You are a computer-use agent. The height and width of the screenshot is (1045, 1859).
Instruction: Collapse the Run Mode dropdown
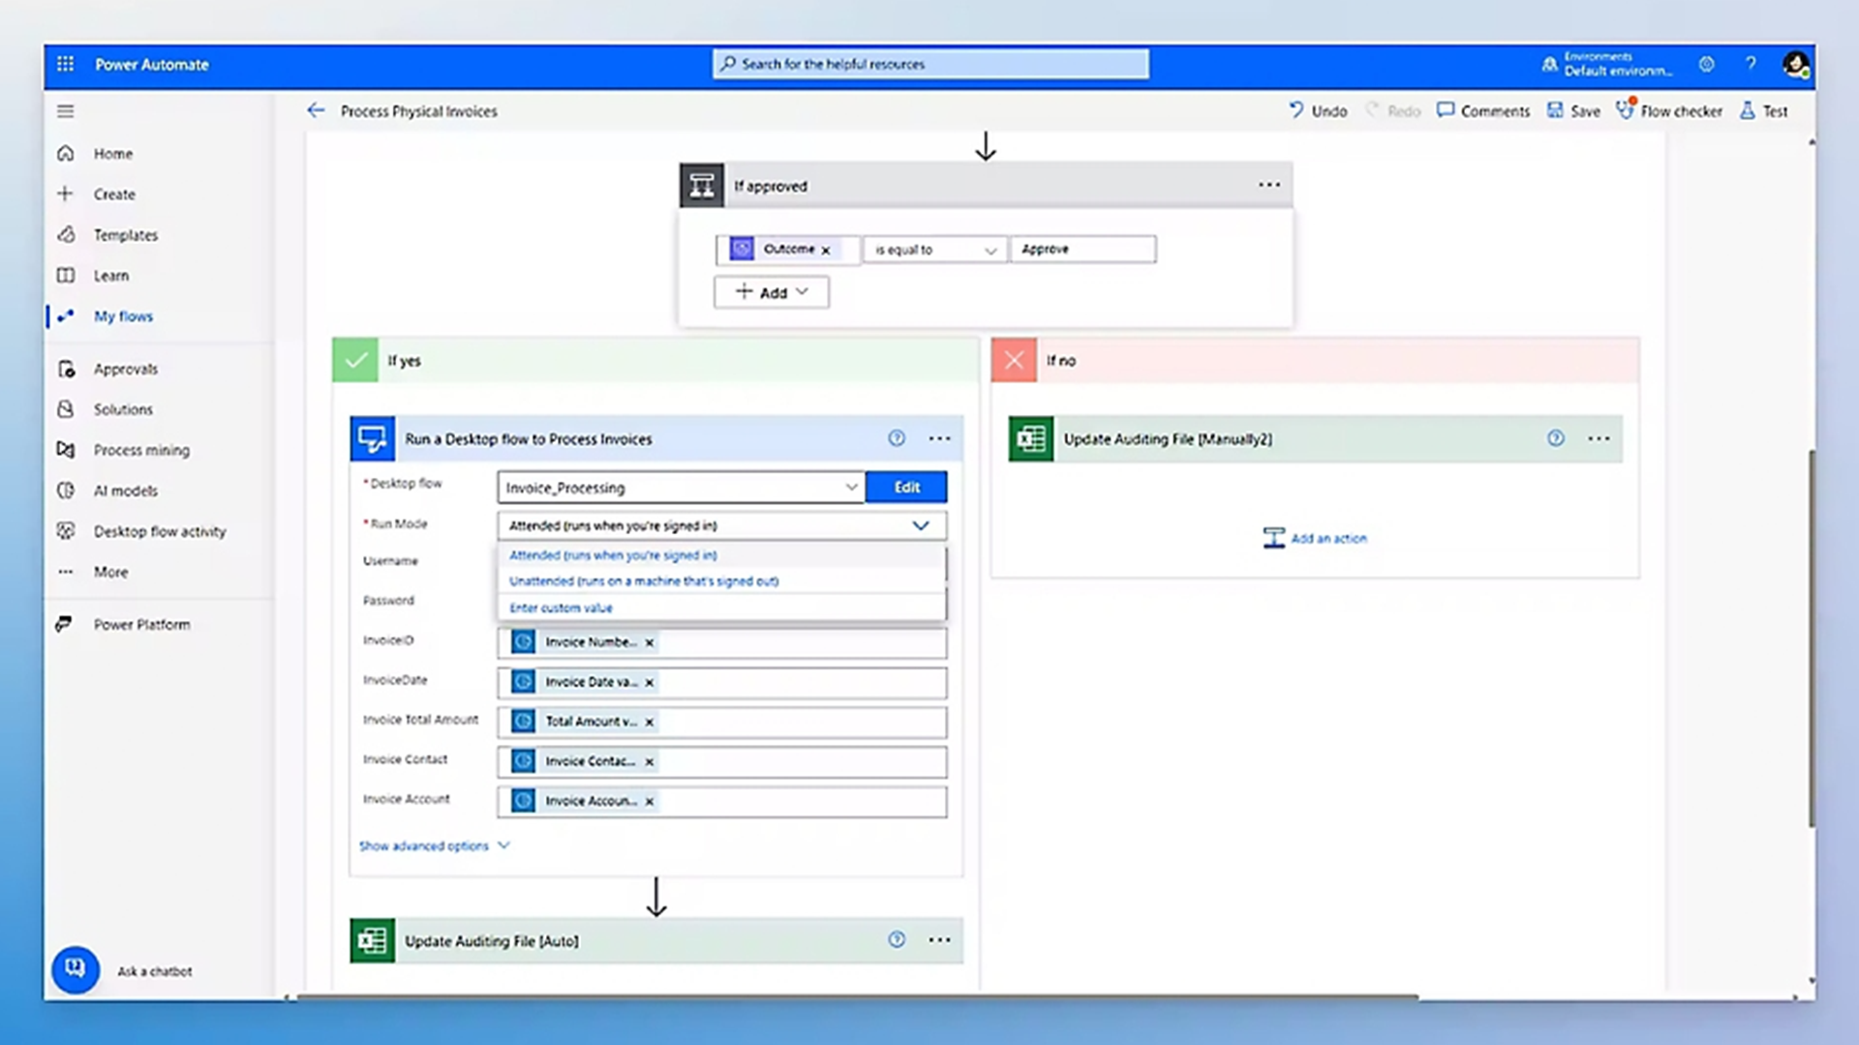(920, 525)
